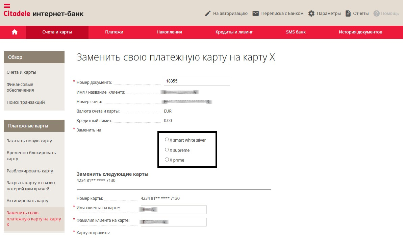Select the X supreme card option
Viewport: 403px width, 239px height.
[x=167, y=150]
